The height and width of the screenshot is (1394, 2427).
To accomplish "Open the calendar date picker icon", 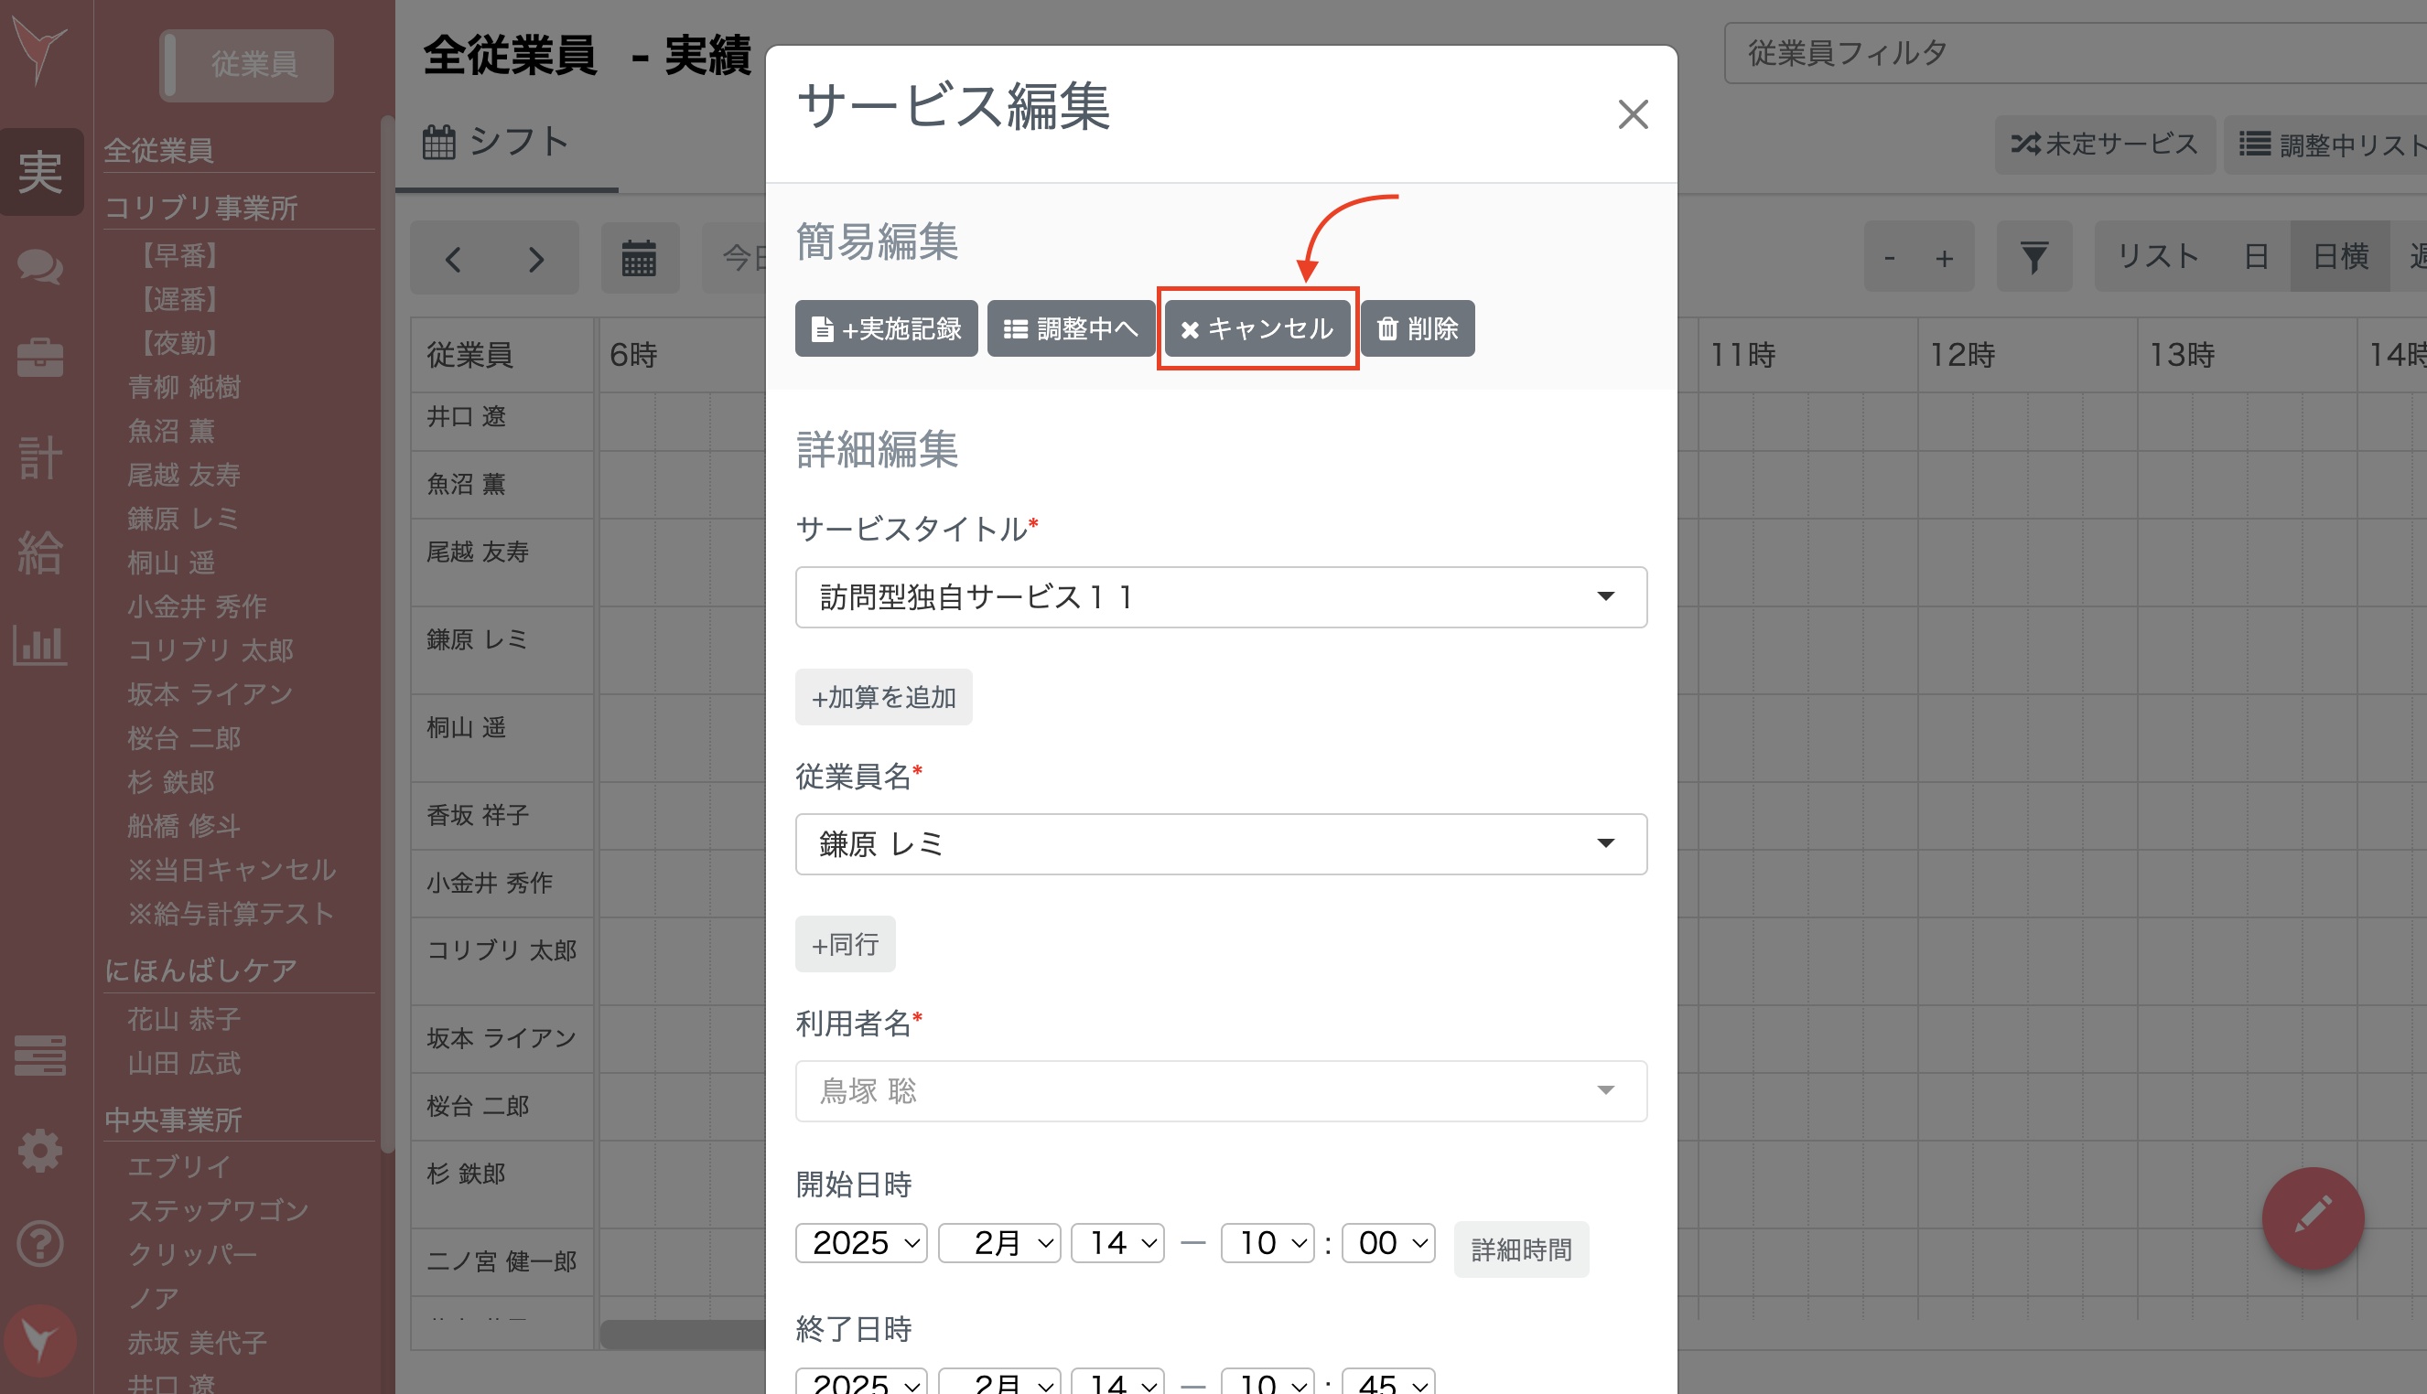I will coord(640,257).
